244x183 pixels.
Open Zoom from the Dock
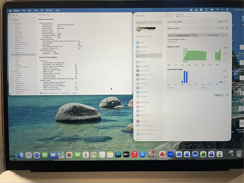170,154
